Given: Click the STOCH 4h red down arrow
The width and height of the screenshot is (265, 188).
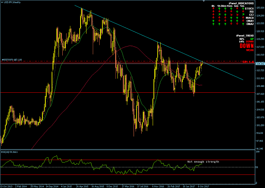Looking at the screenshot, I should point(213,8).
